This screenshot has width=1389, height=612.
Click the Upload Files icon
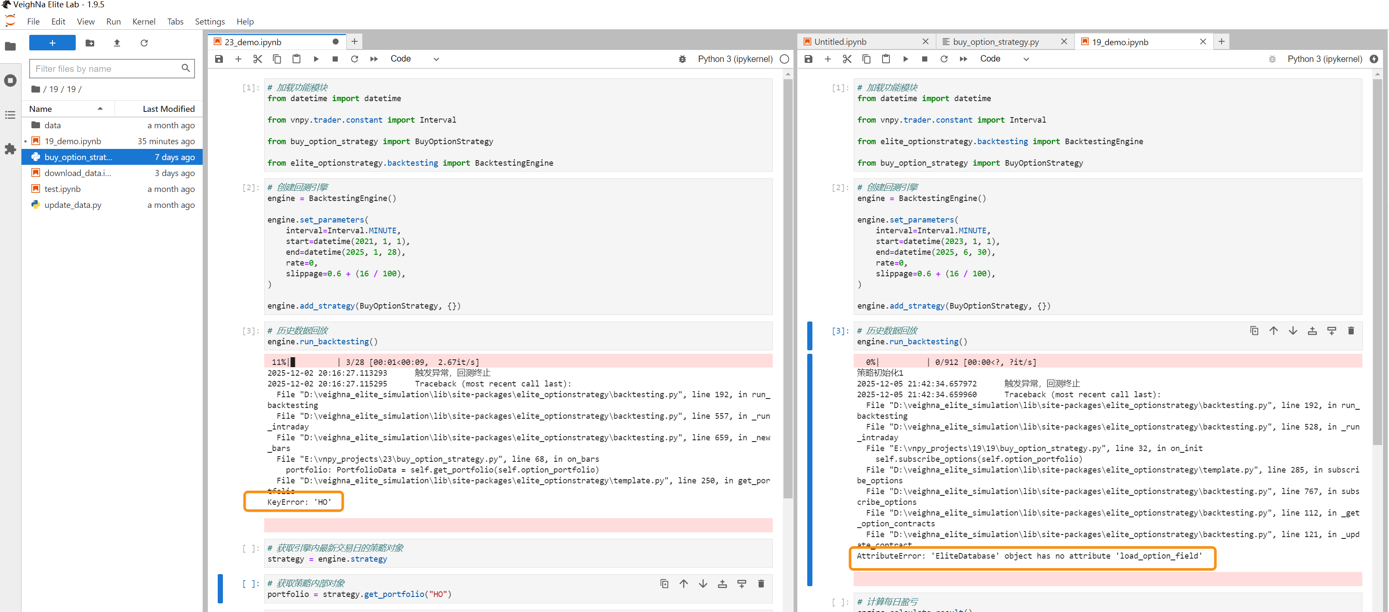click(117, 43)
